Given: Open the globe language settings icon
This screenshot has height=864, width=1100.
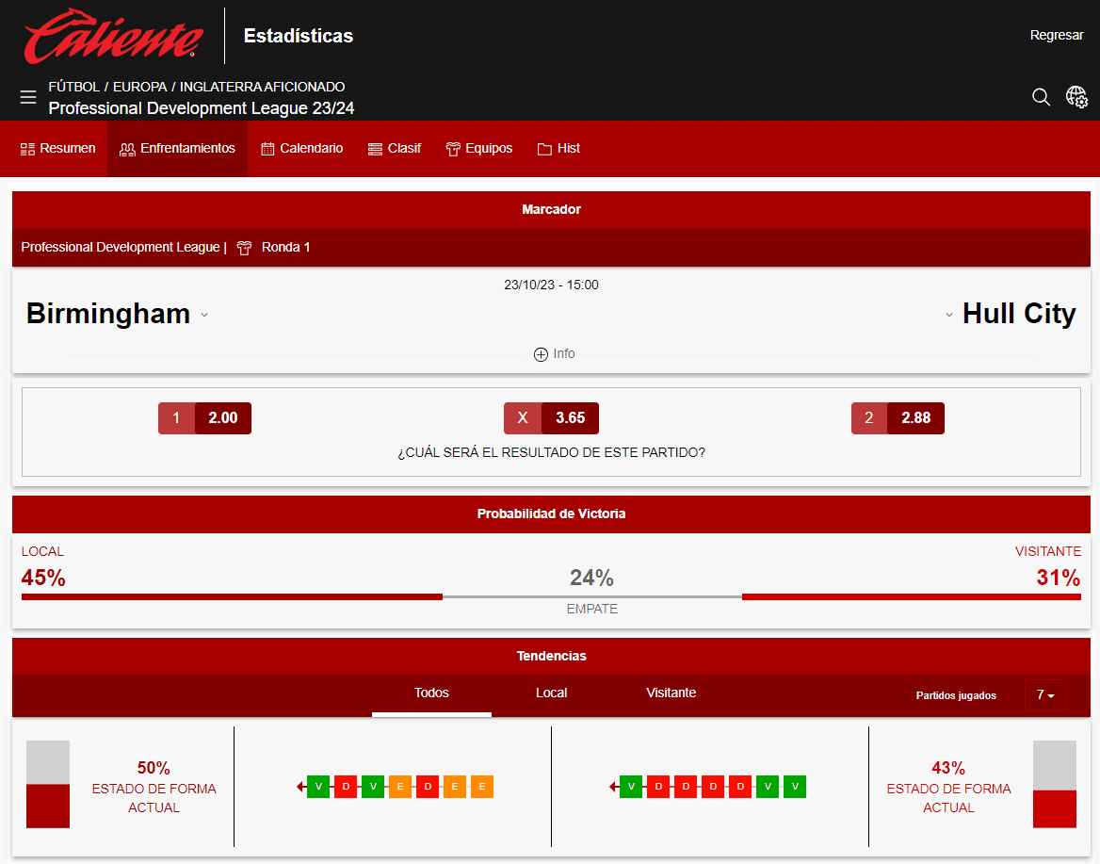Looking at the screenshot, I should pos(1076,97).
